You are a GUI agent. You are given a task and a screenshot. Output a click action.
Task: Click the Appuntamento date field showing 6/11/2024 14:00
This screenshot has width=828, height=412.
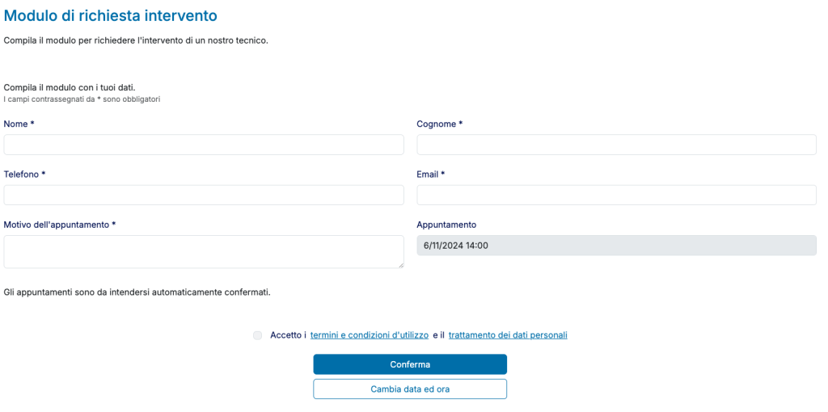point(616,246)
